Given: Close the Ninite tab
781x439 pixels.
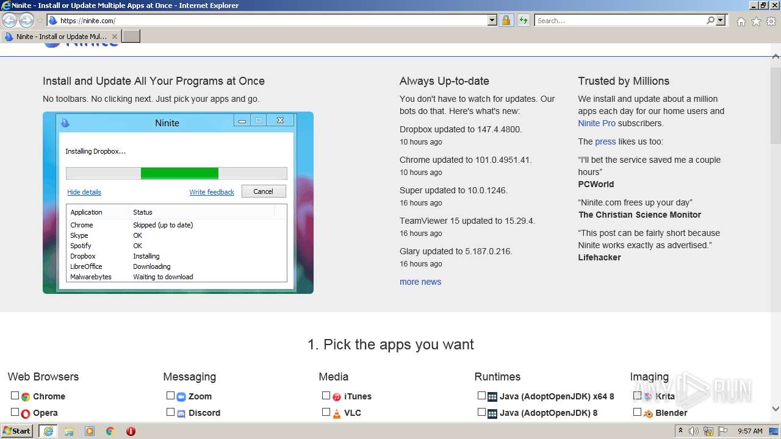Looking at the screenshot, I should tap(114, 37).
